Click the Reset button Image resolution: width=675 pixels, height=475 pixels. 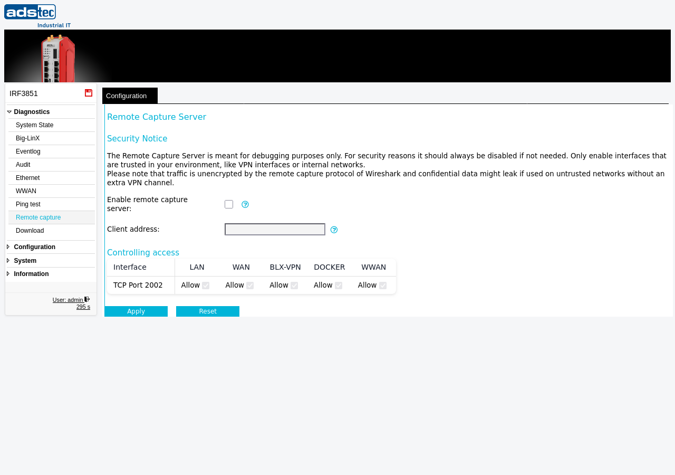pyautogui.click(x=208, y=311)
